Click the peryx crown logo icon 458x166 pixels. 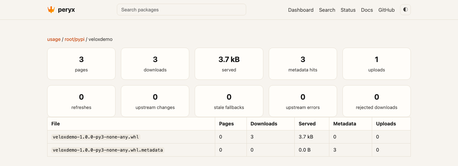click(51, 10)
